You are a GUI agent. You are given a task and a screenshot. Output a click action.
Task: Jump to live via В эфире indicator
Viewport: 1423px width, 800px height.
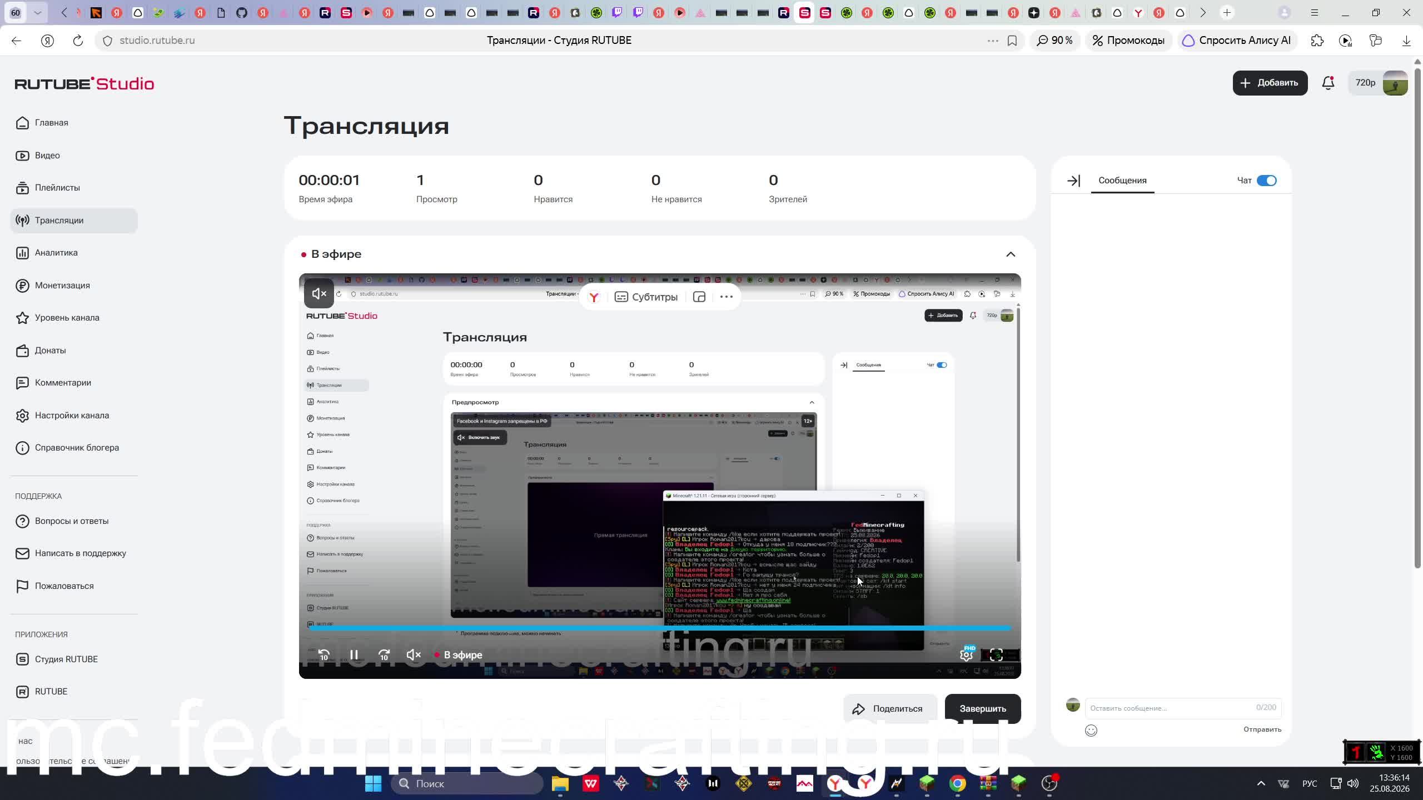point(459,655)
